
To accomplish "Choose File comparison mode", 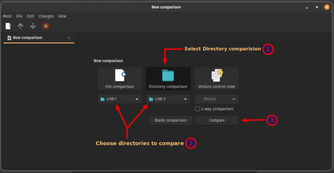I will (x=119, y=79).
